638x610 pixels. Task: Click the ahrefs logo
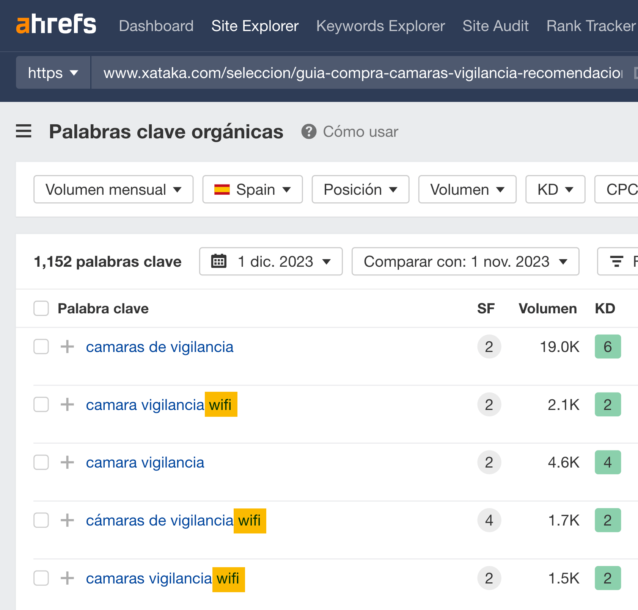[x=56, y=24]
